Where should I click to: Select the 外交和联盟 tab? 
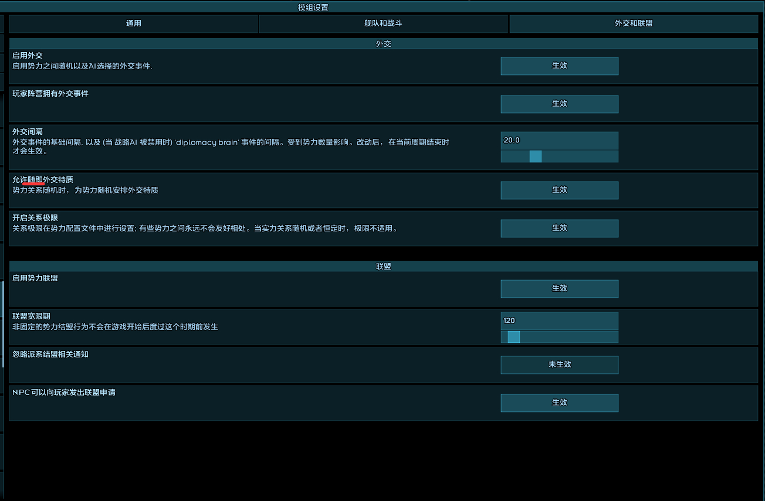(x=634, y=23)
